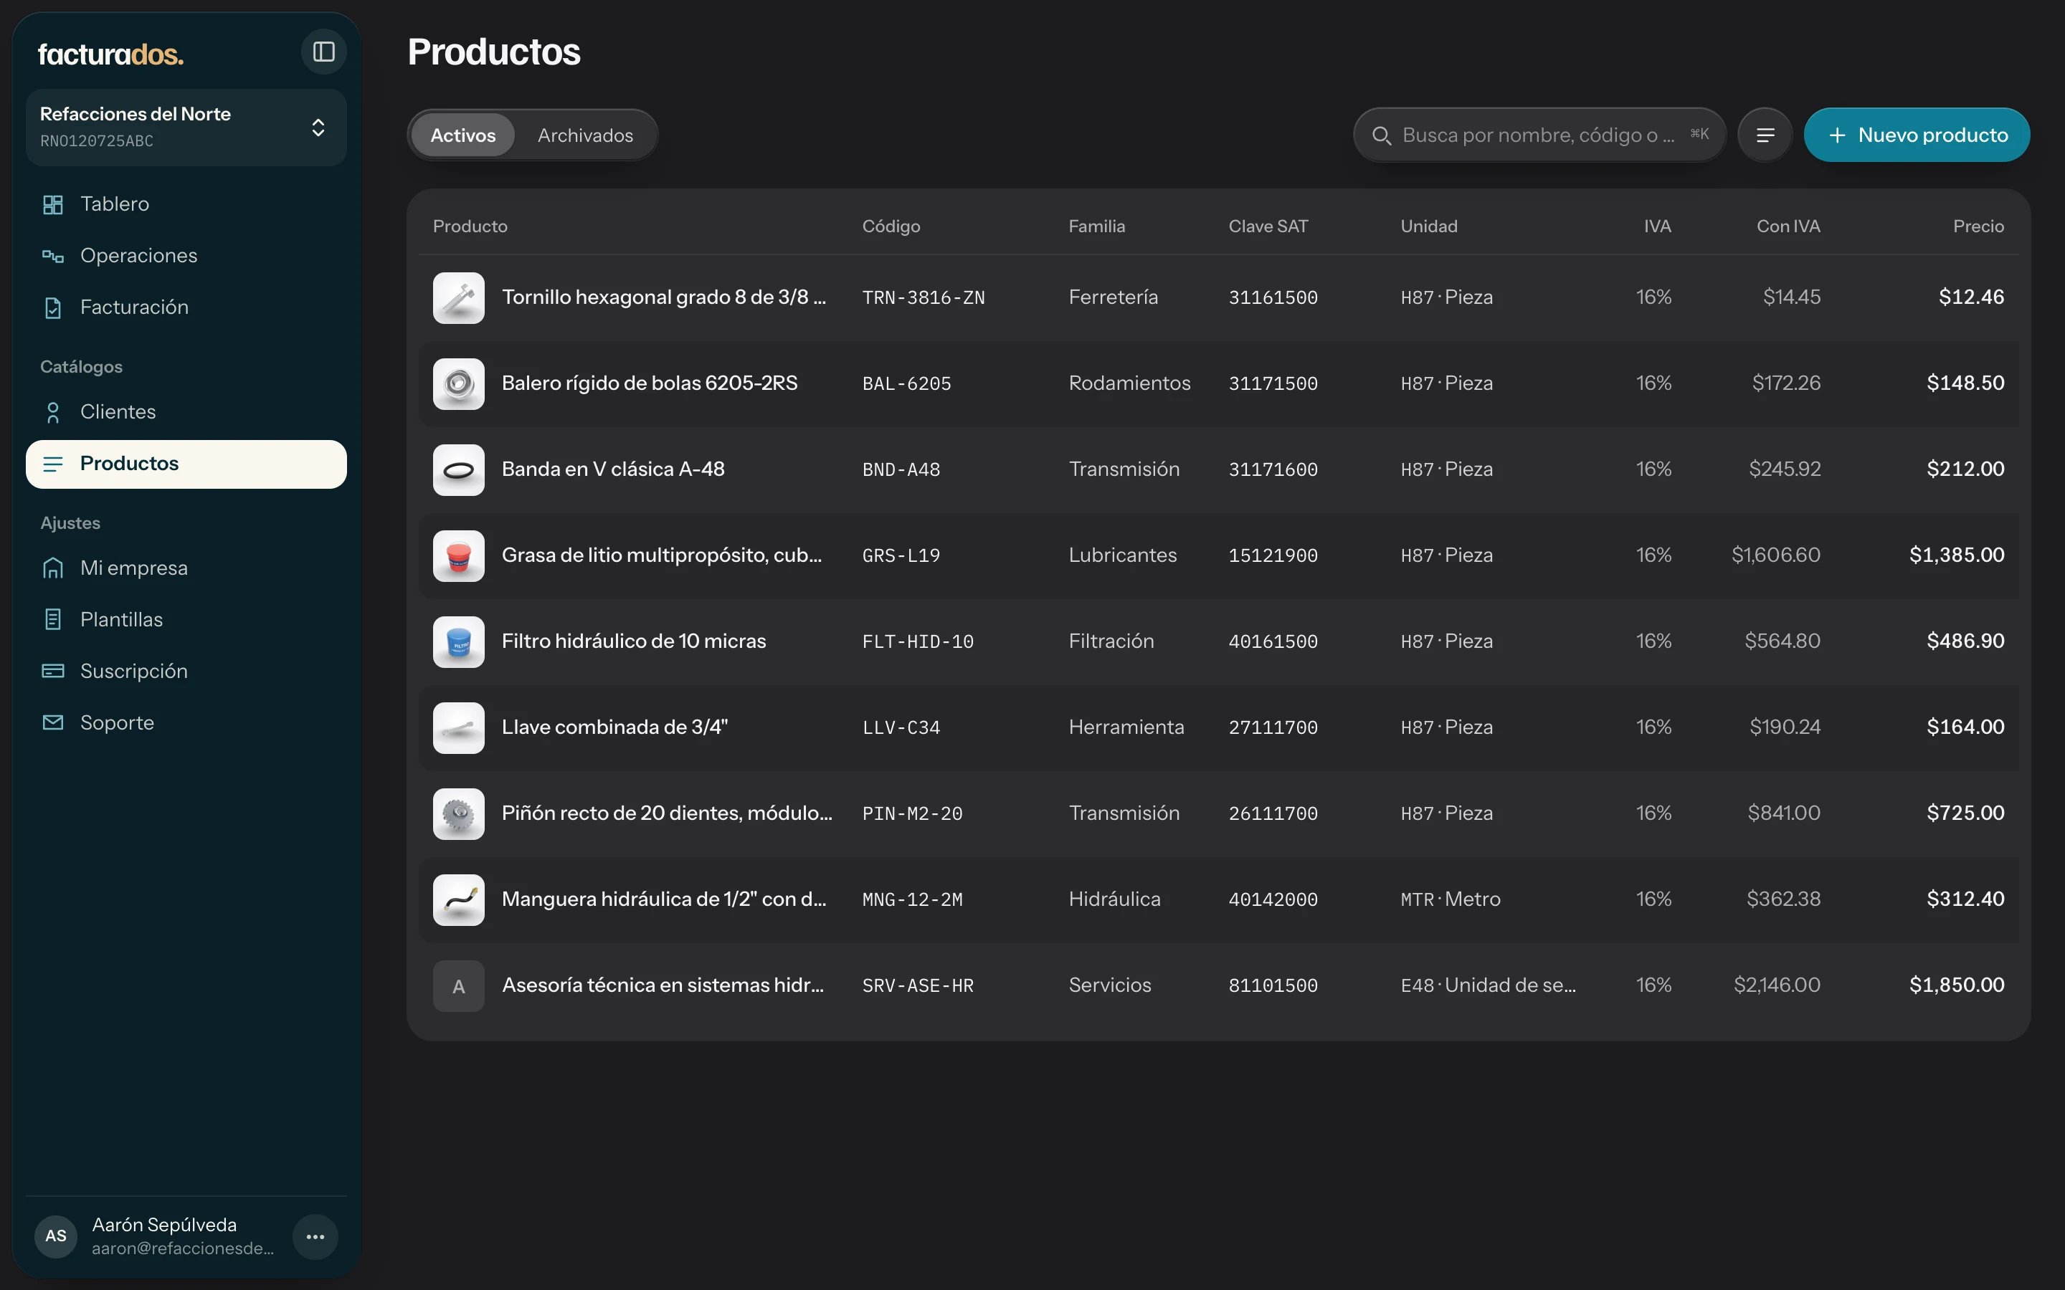Image resolution: width=2065 pixels, height=1290 pixels.
Task: Open the Facturación document icon
Action: click(x=53, y=308)
